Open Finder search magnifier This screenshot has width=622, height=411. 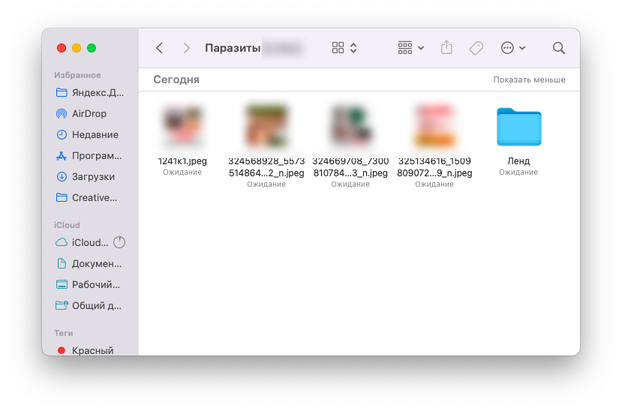click(559, 48)
